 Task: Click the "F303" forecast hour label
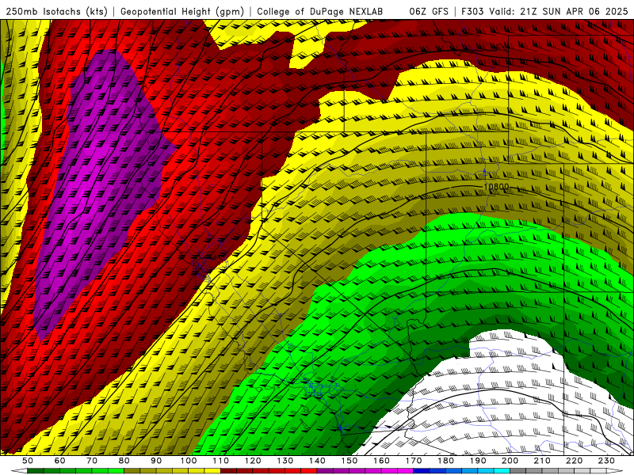[472, 12]
